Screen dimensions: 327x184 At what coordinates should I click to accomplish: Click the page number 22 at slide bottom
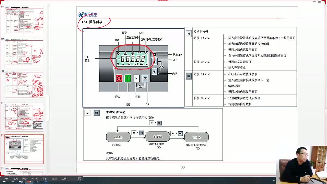[183, 168]
